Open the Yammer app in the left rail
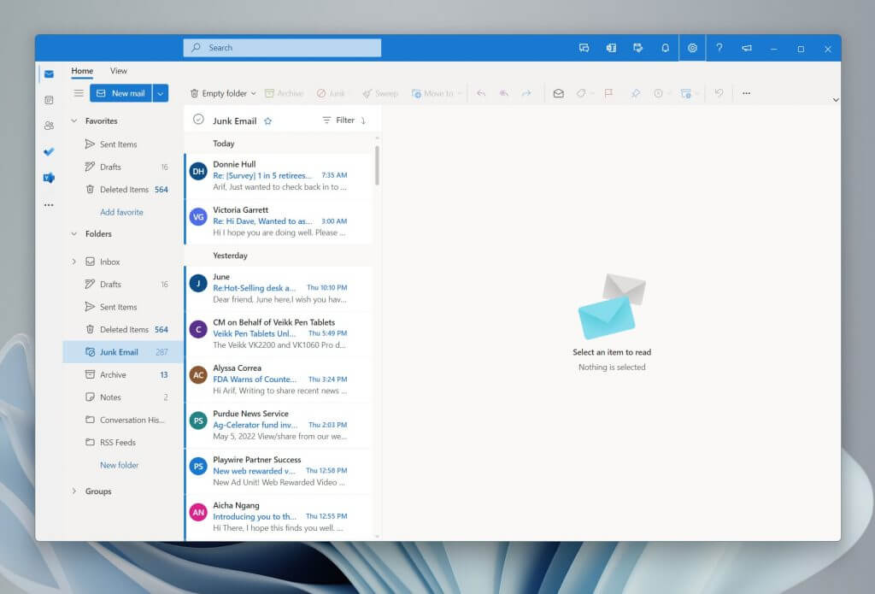Viewport: 875px width, 594px height. [x=49, y=178]
